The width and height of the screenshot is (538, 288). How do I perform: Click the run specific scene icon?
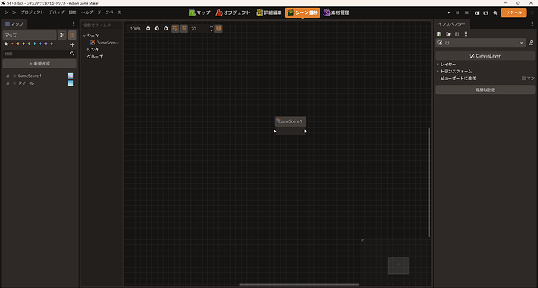click(486, 12)
